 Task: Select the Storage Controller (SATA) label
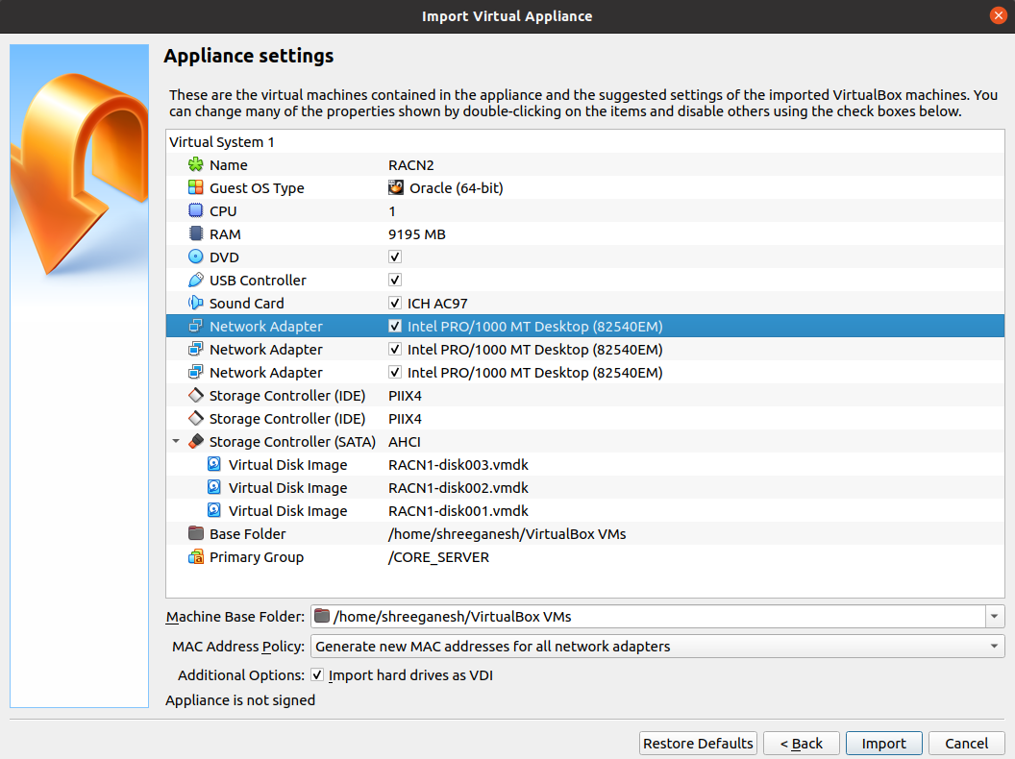tap(292, 442)
